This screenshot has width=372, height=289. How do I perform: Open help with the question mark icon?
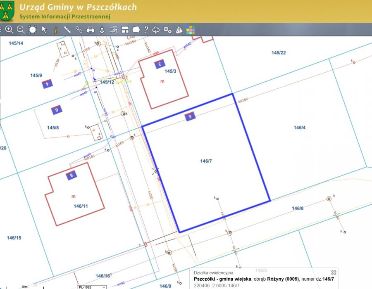(x=146, y=30)
